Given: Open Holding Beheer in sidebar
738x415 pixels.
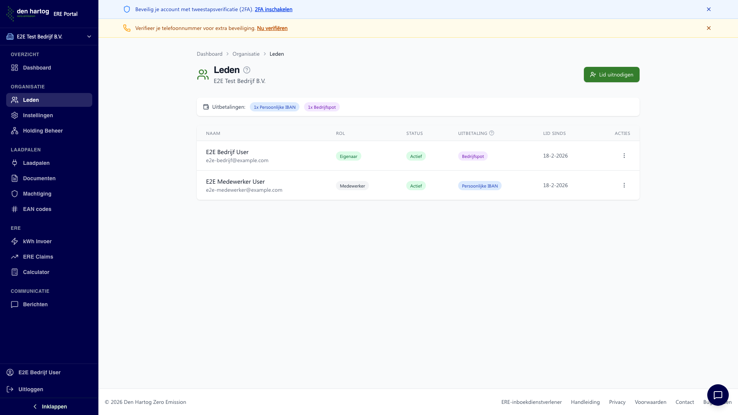Looking at the screenshot, I should coord(43,131).
